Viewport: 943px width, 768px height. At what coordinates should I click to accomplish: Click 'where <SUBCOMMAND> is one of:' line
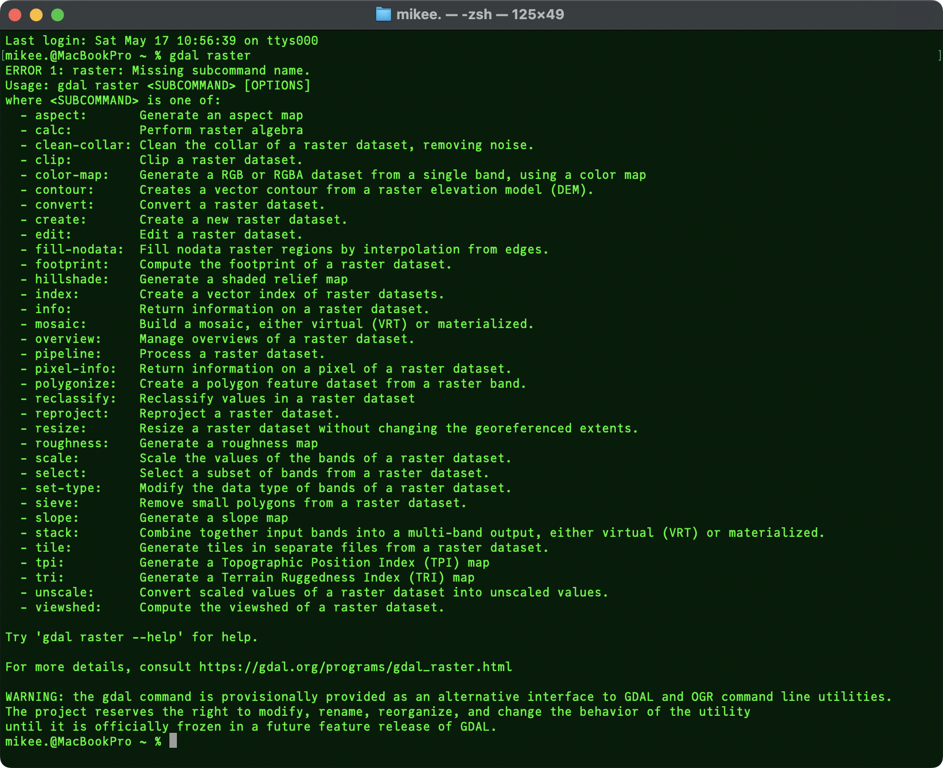(x=113, y=100)
